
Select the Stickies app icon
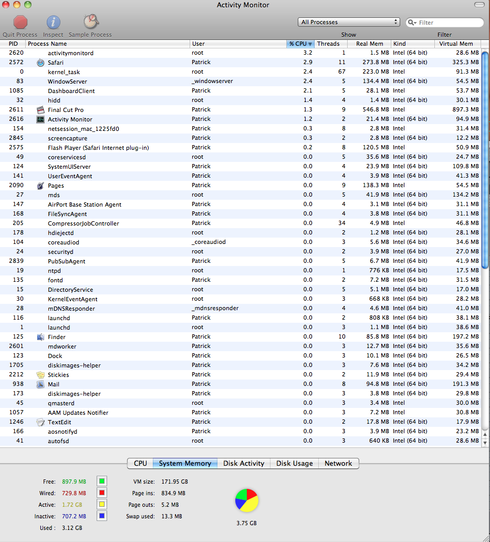coord(41,375)
